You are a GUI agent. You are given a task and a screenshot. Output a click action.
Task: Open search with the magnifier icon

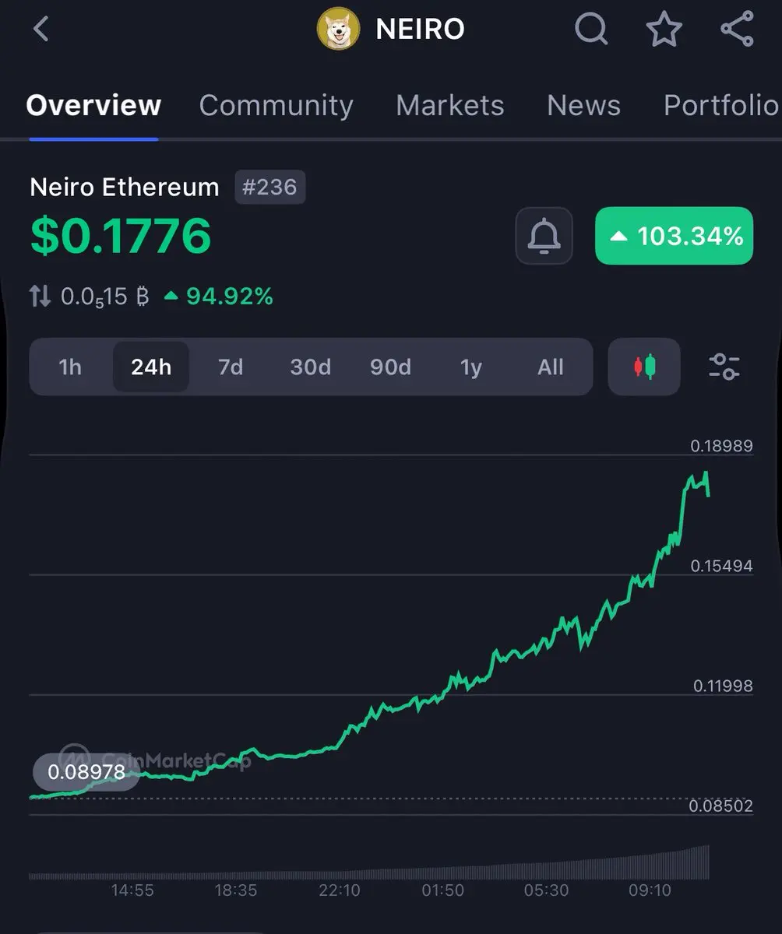(x=591, y=30)
